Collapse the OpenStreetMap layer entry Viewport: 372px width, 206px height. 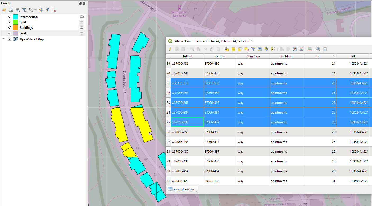3,39
